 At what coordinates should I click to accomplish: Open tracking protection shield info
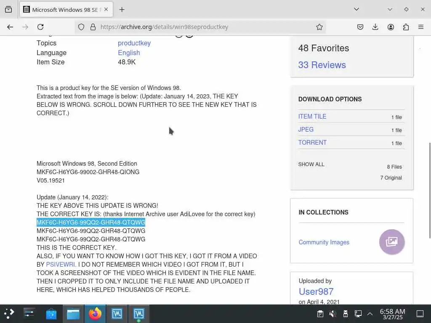click(81, 27)
